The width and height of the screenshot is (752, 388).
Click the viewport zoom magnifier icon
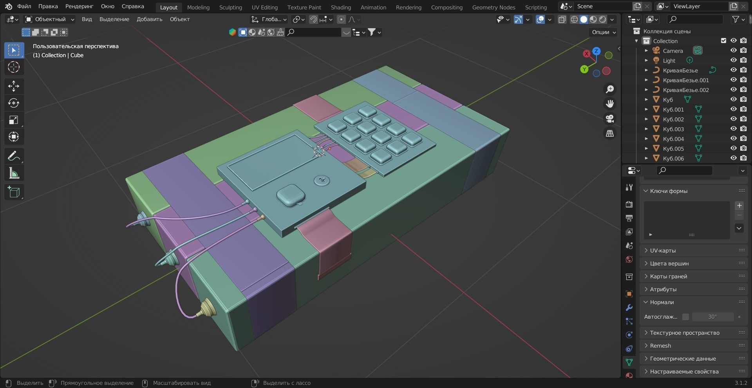pos(610,89)
